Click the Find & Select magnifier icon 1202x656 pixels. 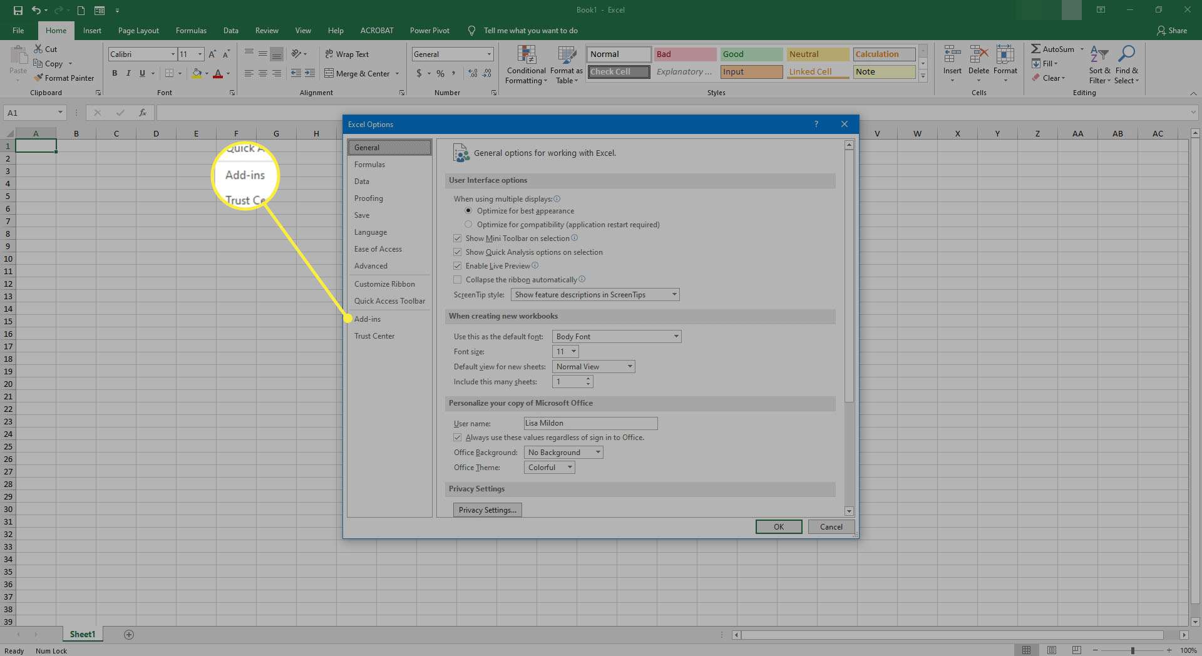point(1126,54)
